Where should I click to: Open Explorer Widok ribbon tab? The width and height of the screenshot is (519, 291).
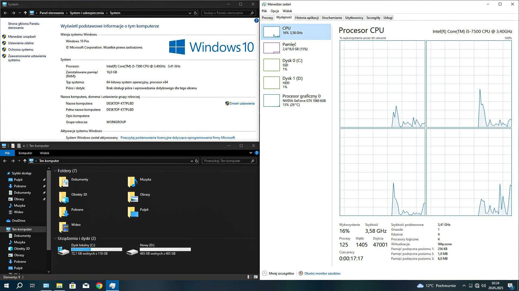click(x=45, y=153)
